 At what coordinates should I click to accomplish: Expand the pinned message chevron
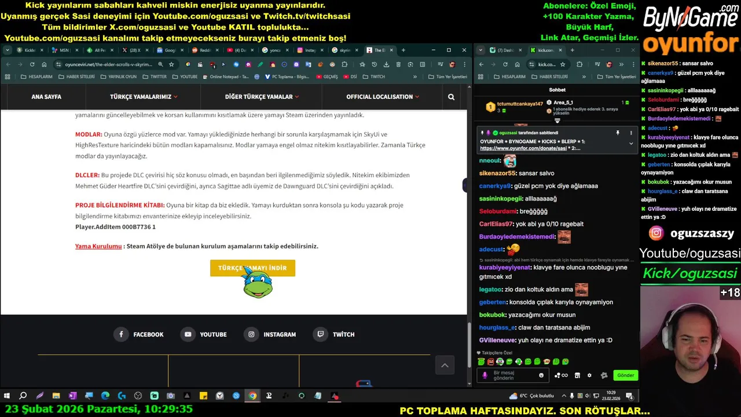point(631,144)
